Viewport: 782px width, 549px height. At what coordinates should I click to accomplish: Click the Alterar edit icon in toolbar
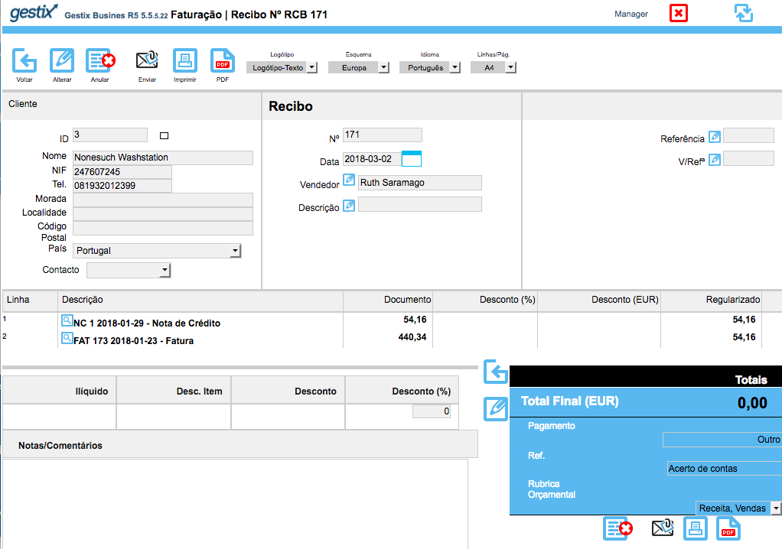point(62,60)
